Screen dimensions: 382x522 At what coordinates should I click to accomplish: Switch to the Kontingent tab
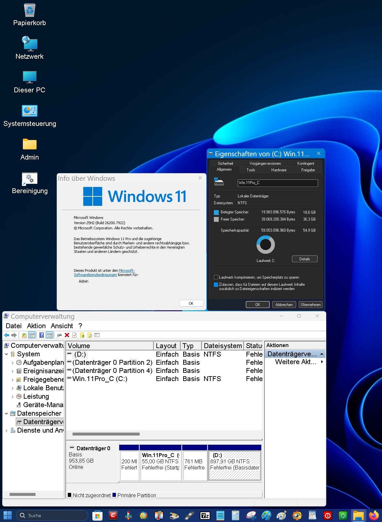pyautogui.click(x=306, y=163)
